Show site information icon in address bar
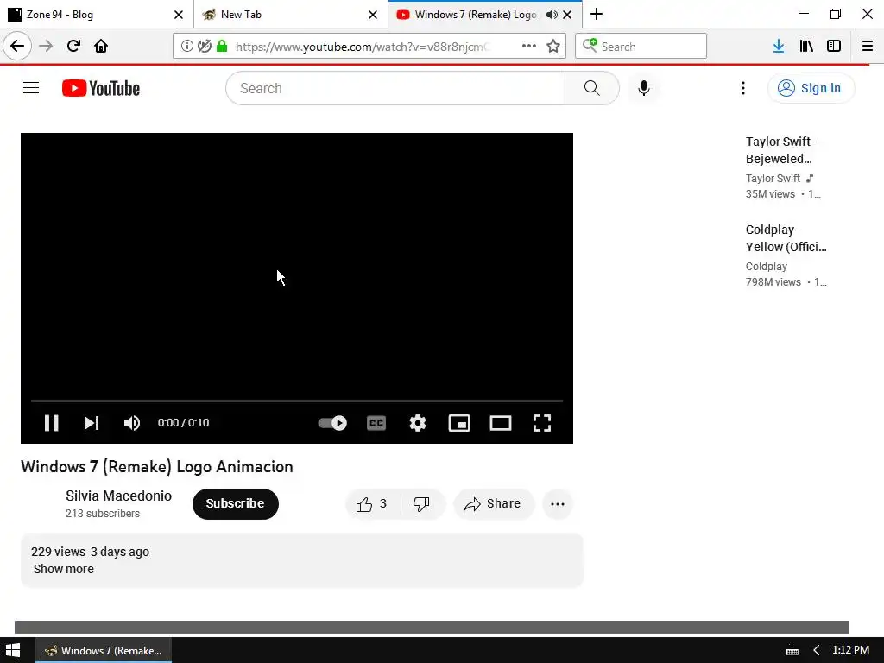 click(186, 47)
